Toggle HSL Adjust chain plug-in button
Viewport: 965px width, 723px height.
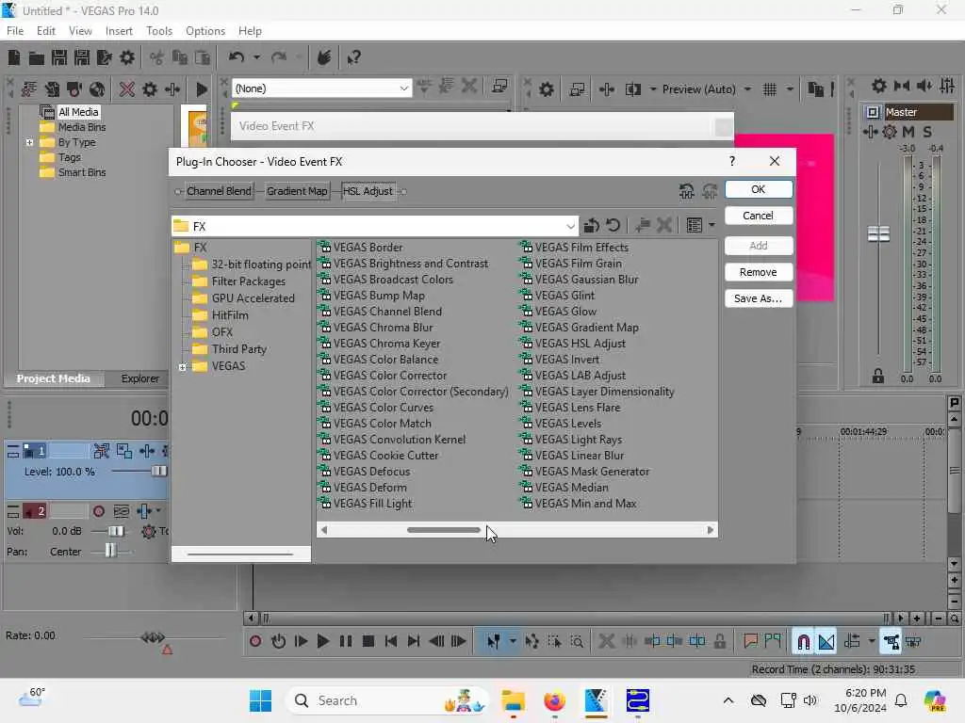pos(368,191)
